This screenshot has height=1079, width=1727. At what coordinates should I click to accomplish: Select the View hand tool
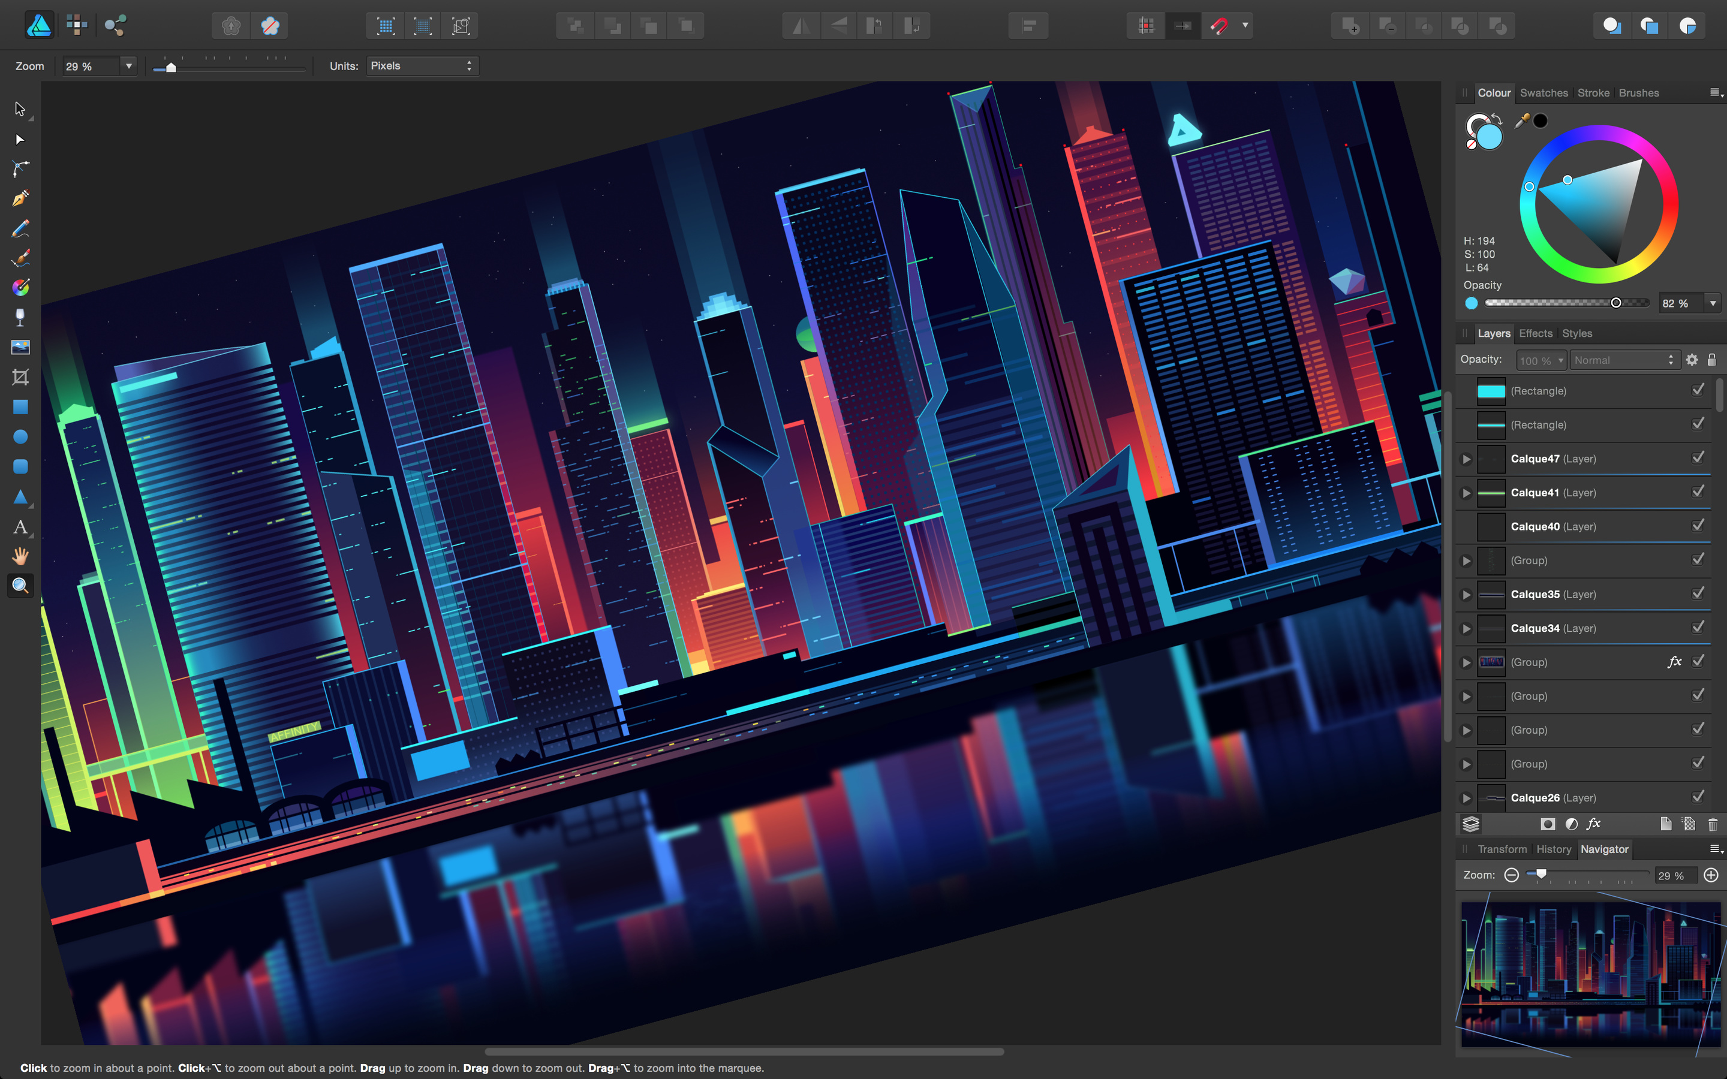20,556
